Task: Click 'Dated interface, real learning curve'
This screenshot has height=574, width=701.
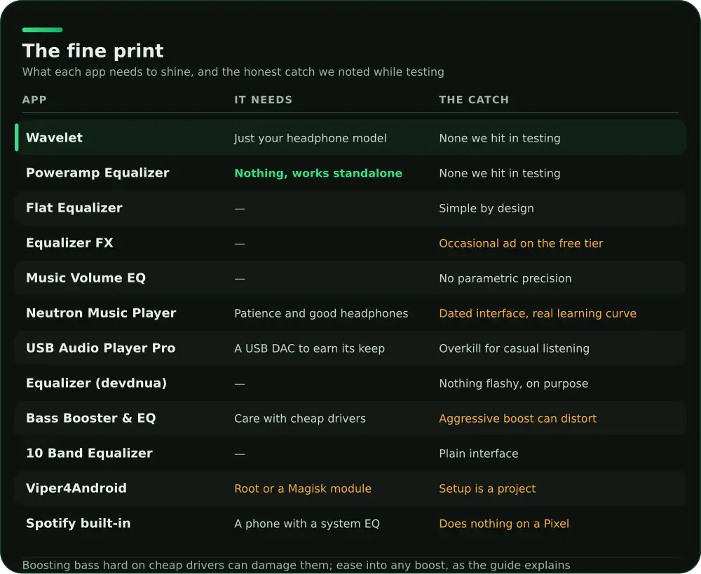Action: click(538, 313)
